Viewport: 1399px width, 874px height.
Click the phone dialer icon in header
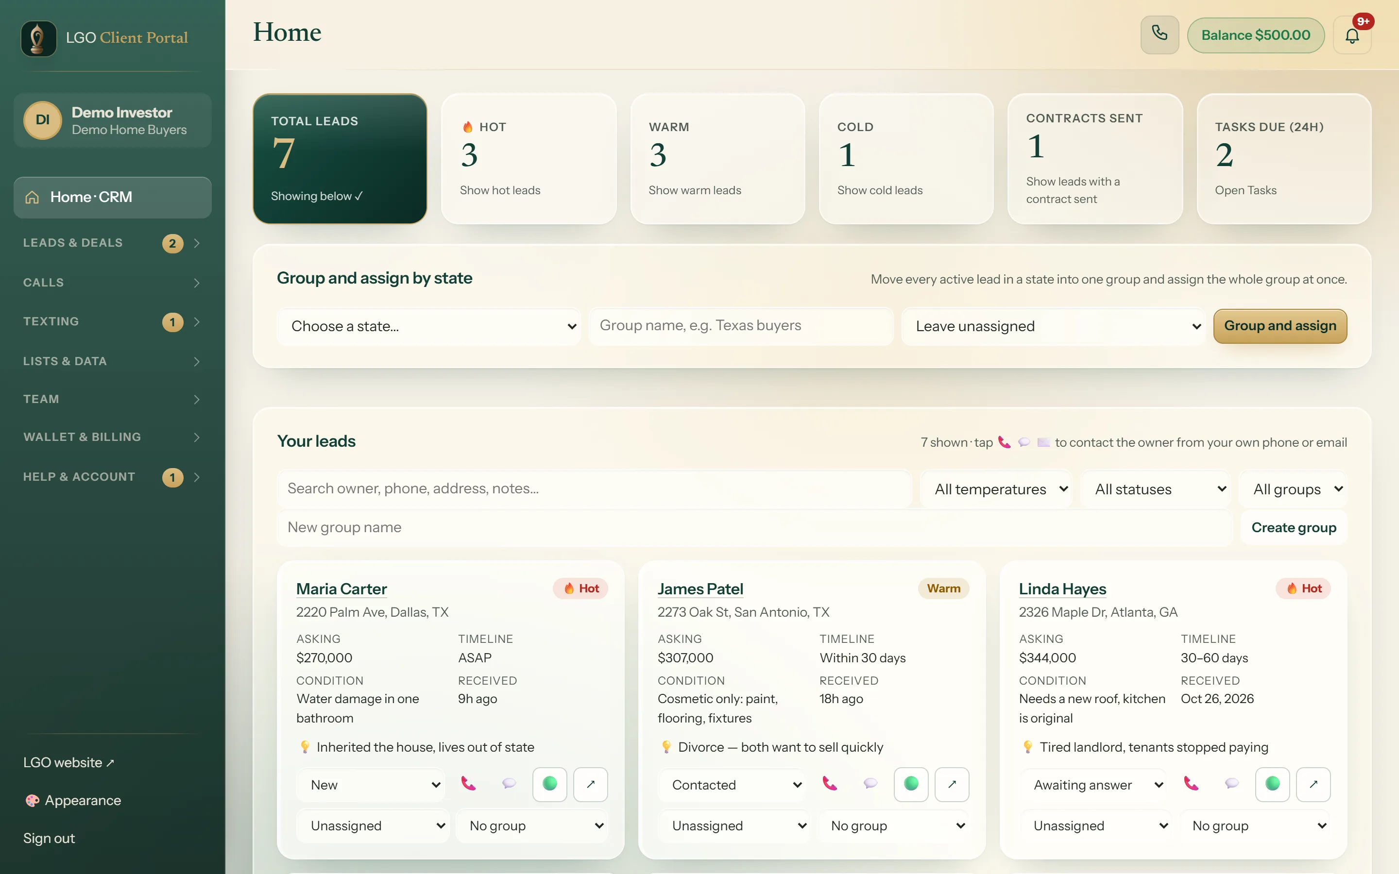tap(1159, 34)
